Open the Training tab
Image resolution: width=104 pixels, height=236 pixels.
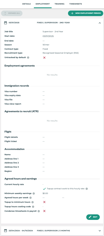[x=60, y=4]
